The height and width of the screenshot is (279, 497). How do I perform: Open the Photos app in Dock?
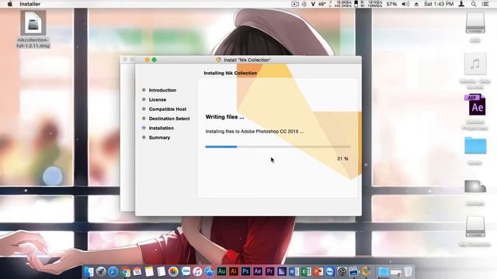pyautogui.click(x=173, y=271)
